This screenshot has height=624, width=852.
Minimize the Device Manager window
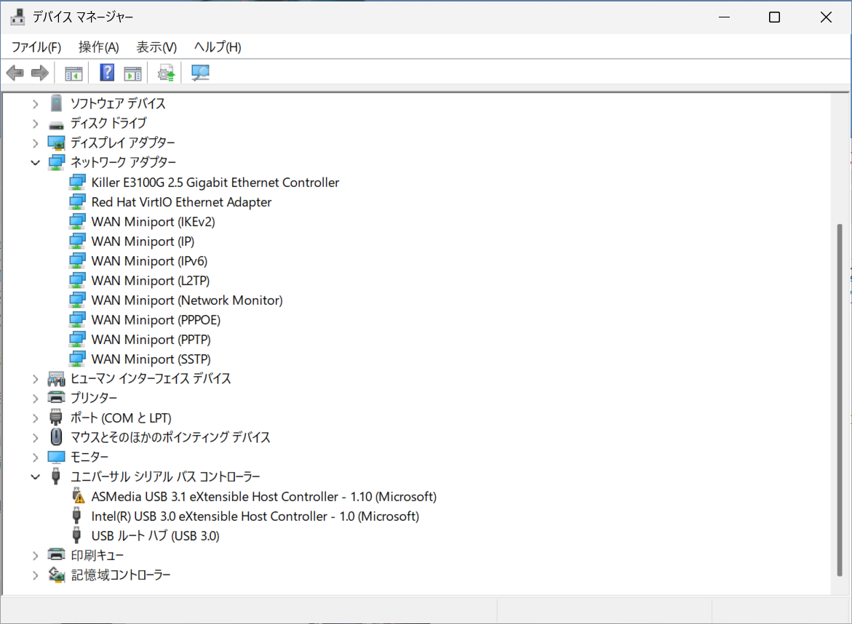coord(724,17)
